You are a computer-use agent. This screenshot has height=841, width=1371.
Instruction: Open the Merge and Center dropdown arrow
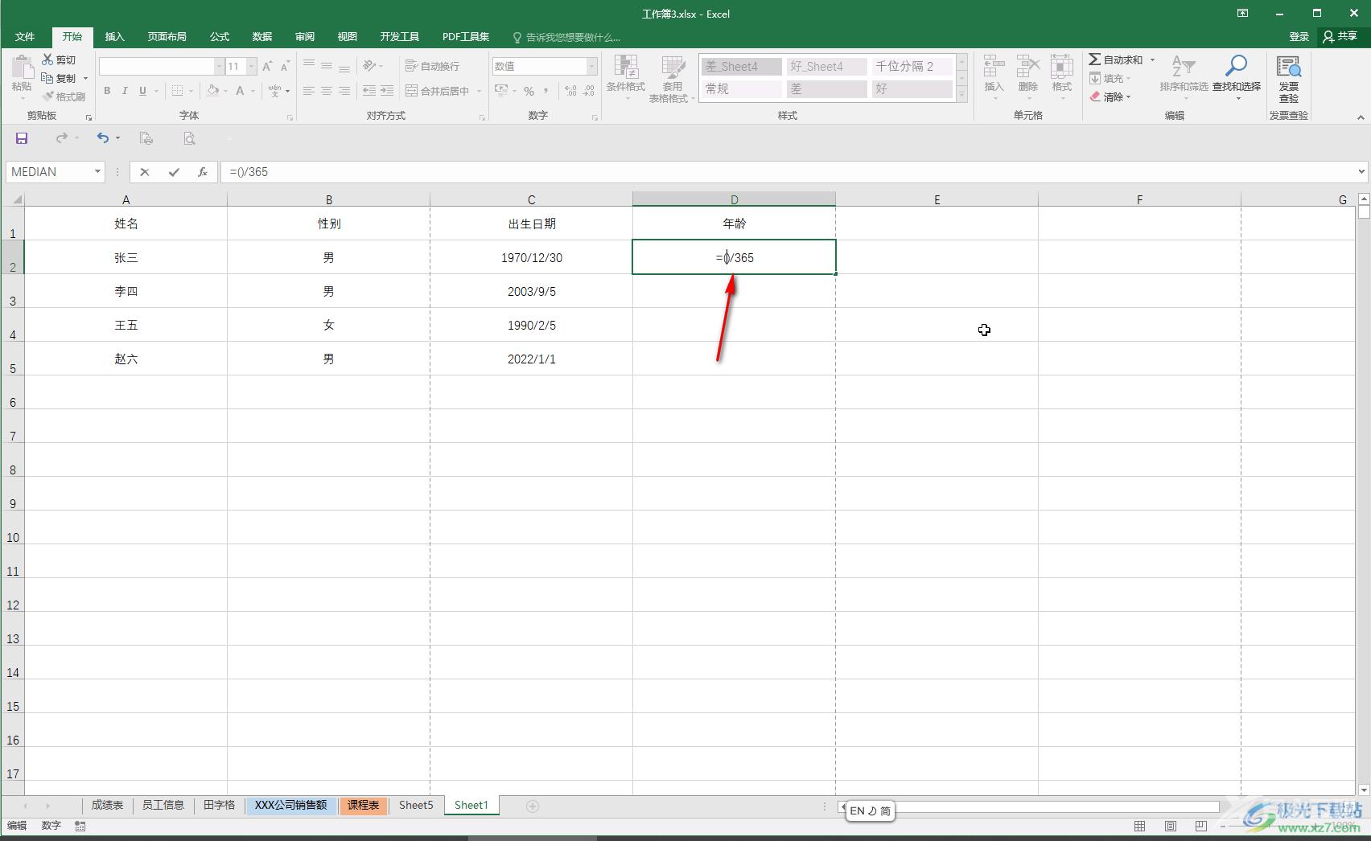point(479,91)
